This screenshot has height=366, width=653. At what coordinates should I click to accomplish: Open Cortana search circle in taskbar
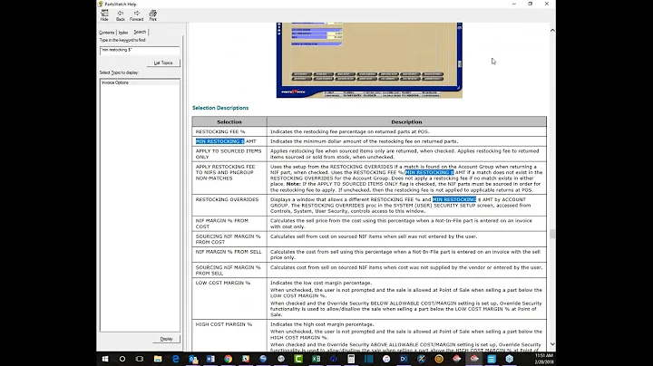tap(122, 359)
